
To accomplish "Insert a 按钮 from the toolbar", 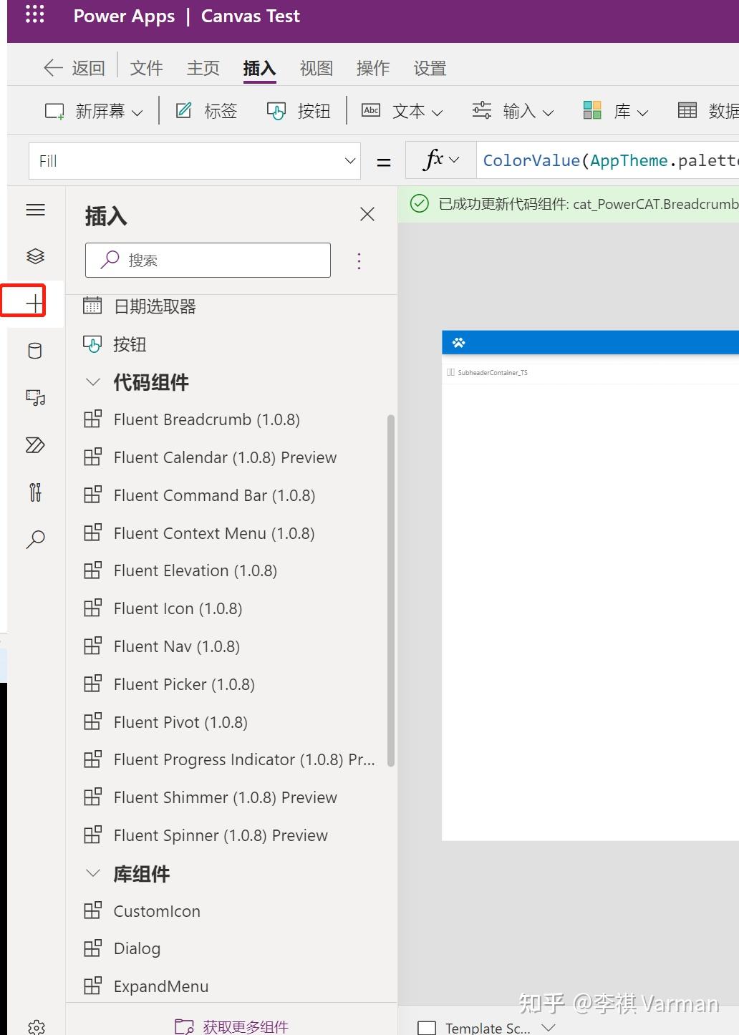I will click(298, 110).
